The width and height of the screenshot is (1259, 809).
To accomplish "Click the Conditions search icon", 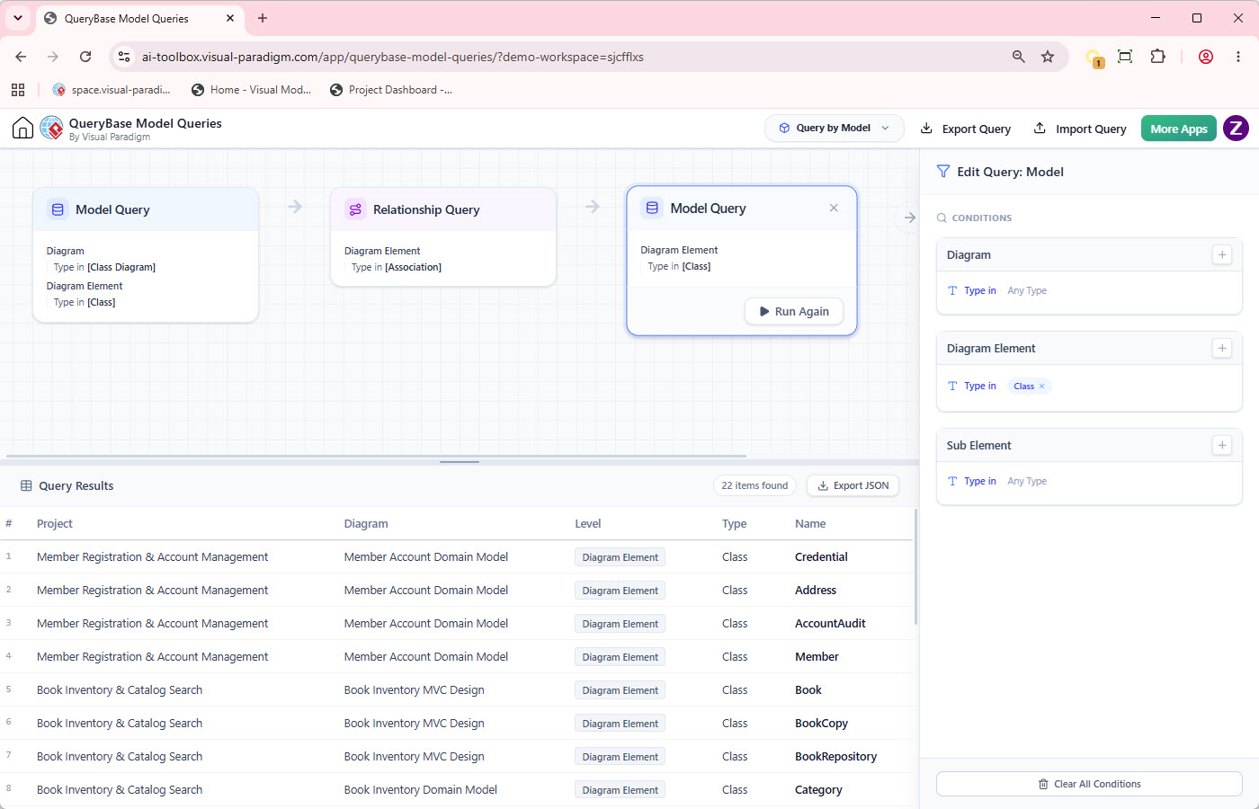I will coord(942,218).
